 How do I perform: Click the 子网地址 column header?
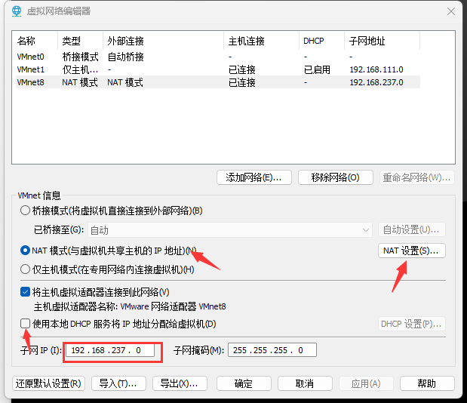click(367, 41)
